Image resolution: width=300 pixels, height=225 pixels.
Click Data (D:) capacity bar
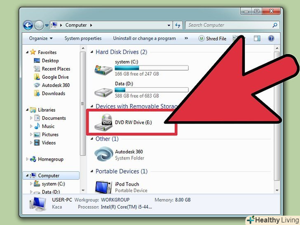152,90
